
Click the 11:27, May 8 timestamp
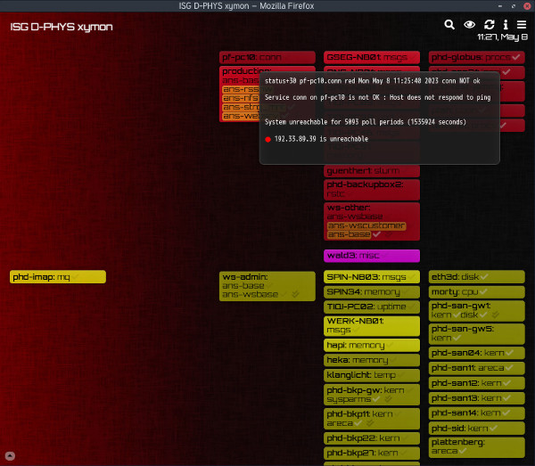coord(502,37)
